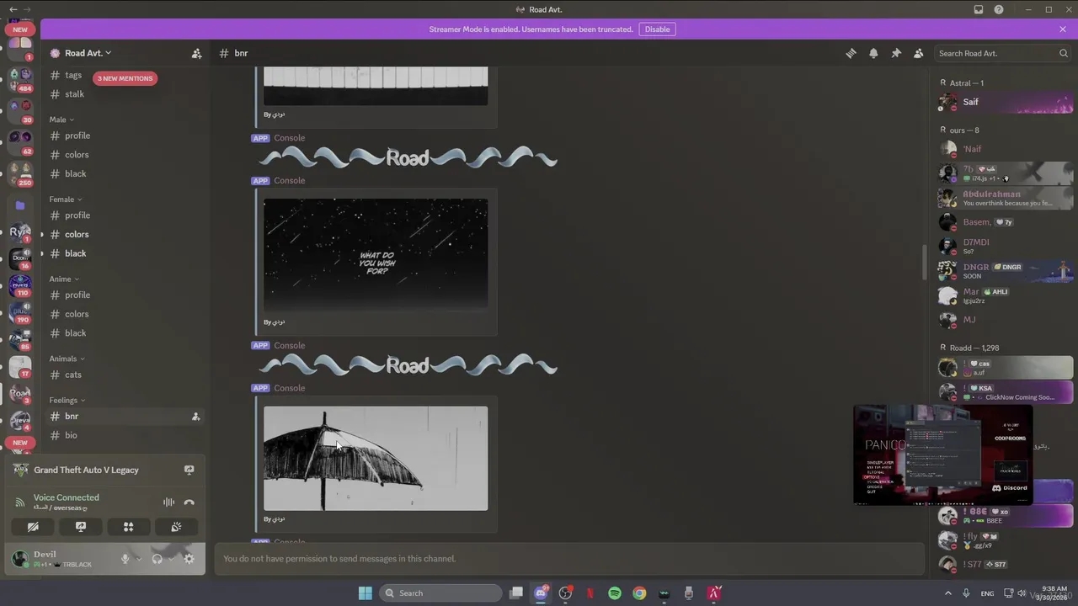Open colors channel under Female

click(x=125, y=235)
